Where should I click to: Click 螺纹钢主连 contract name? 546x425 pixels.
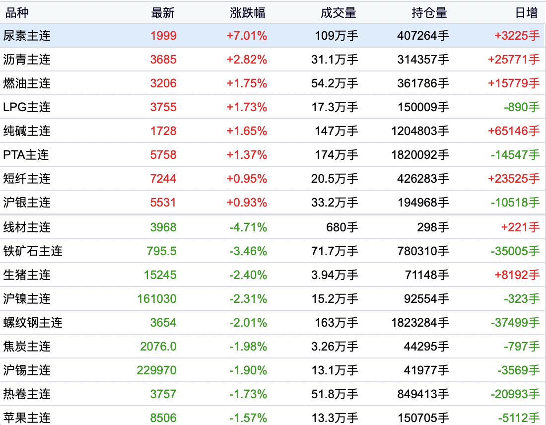(x=33, y=323)
